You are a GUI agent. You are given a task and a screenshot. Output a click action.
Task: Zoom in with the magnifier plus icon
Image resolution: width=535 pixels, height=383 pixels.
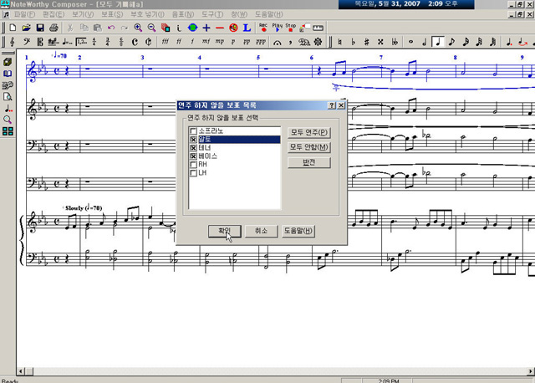click(x=138, y=28)
